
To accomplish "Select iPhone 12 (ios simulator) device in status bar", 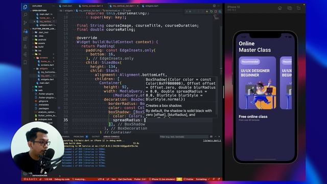I will [162, 179].
